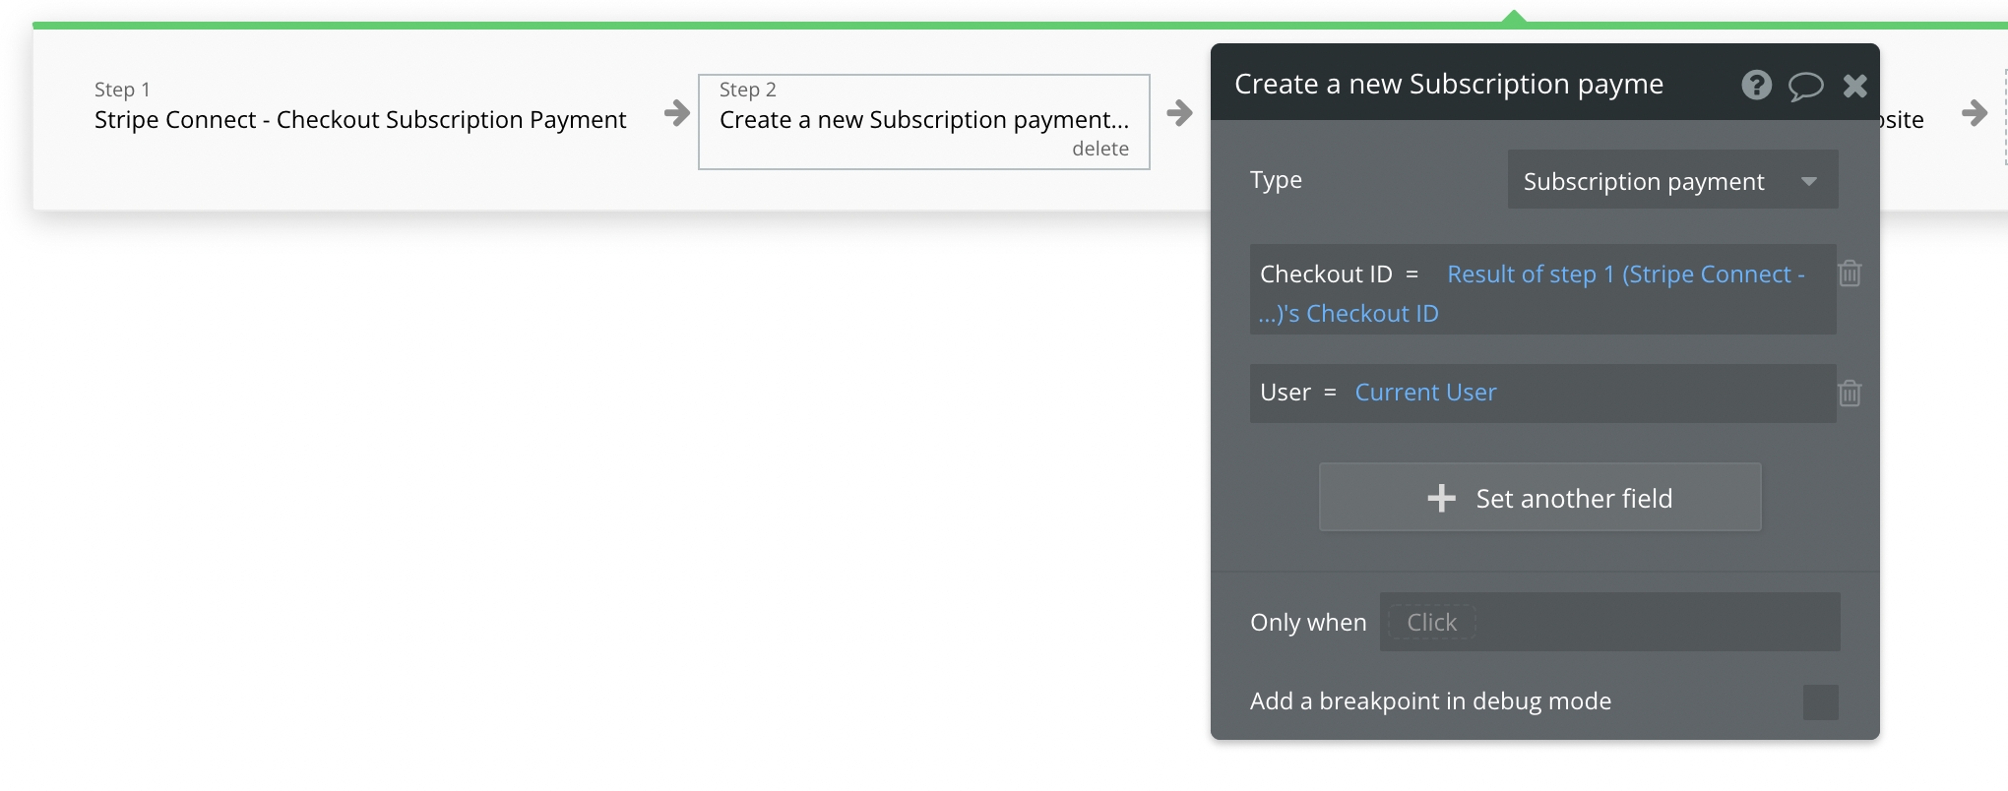This screenshot has height=791, width=2008.
Task: Edit the Current User expression
Action: pos(1425,393)
